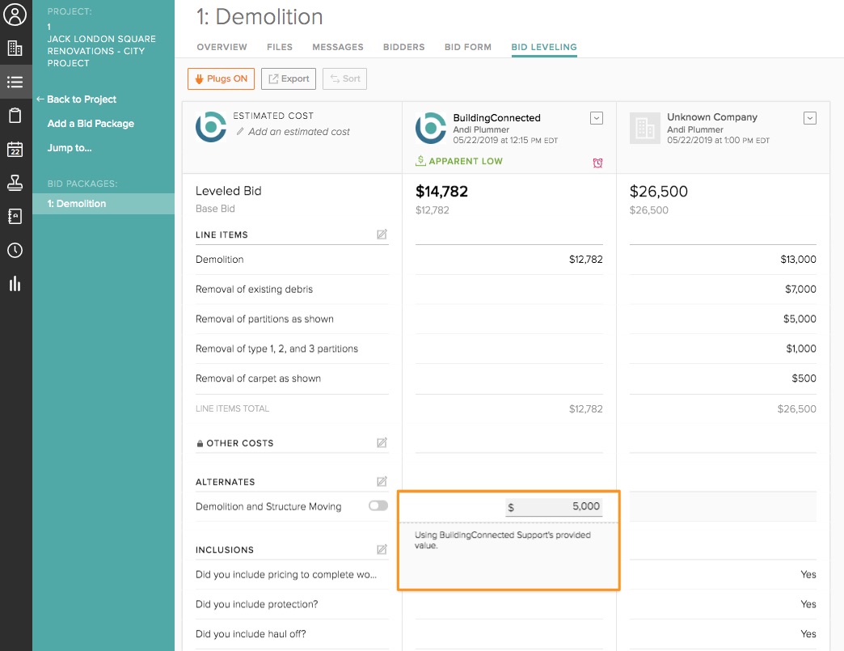
Task: Open the user profile icon in sidebar
Action: (15, 15)
